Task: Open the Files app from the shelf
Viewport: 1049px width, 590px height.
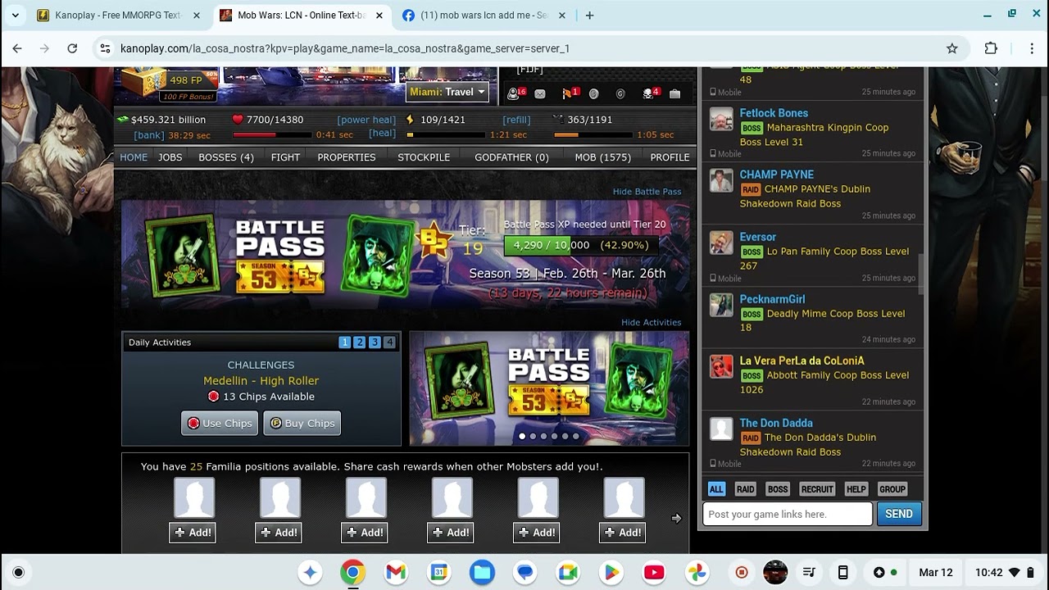Action: click(x=482, y=572)
